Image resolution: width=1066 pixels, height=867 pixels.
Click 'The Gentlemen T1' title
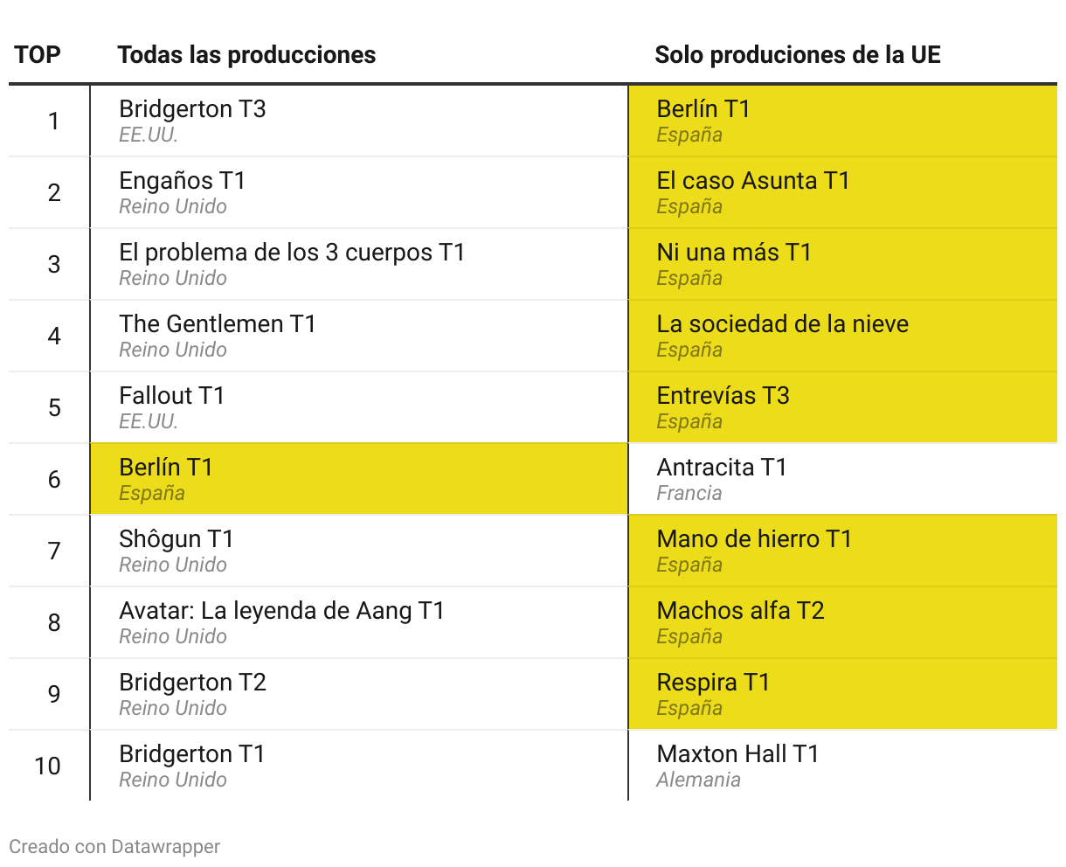(x=218, y=324)
